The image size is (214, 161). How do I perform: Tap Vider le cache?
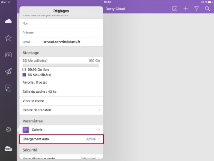click(x=61, y=101)
